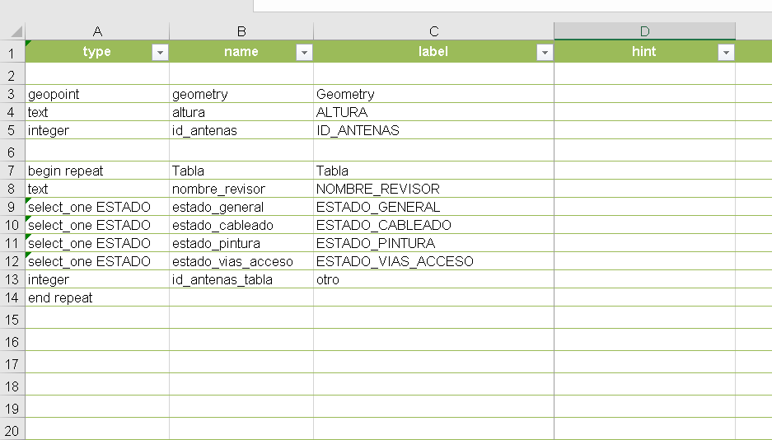Image resolution: width=772 pixels, height=440 pixels.
Task: Expand the label column filter dropdown
Action: pos(544,52)
